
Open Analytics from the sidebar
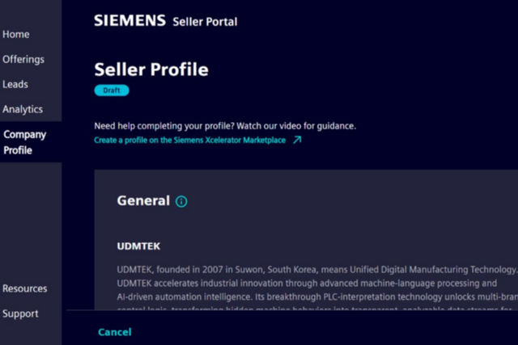(x=23, y=109)
